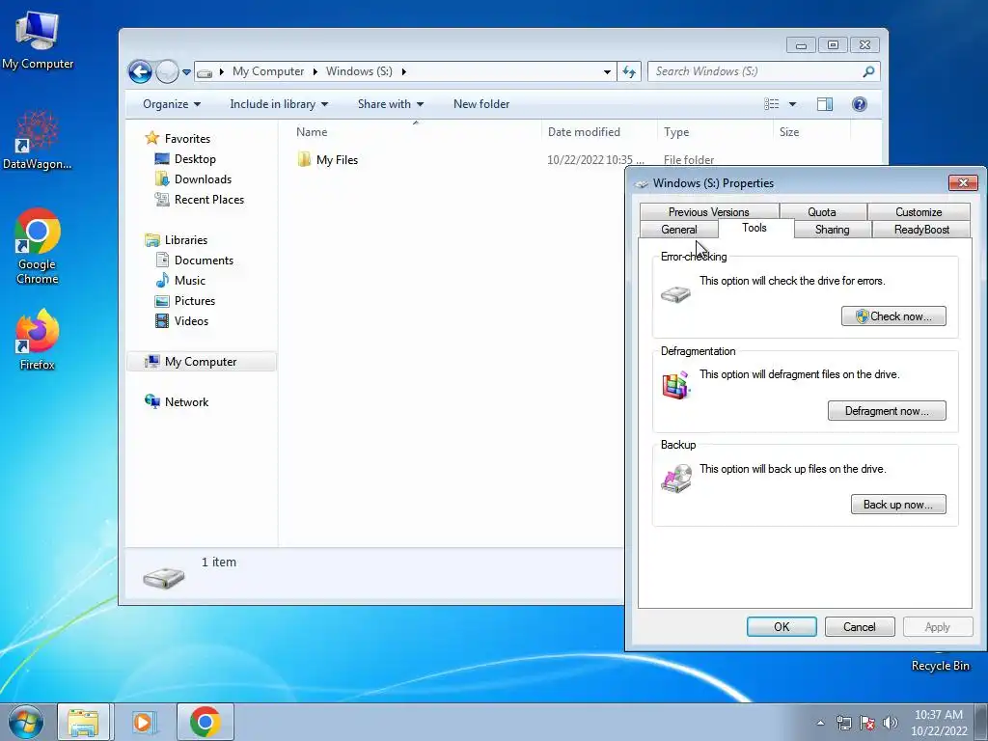Confirm the Properties dialog with OK
This screenshot has height=741, width=988.
tap(782, 627)
